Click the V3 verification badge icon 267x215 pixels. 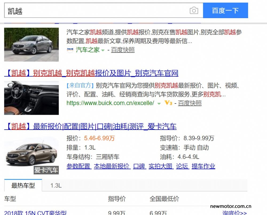[x=168, y=103]
